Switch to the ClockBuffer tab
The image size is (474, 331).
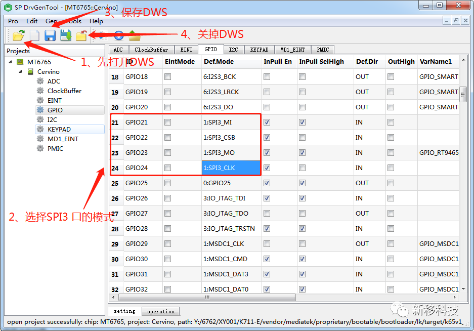point(151,50)
